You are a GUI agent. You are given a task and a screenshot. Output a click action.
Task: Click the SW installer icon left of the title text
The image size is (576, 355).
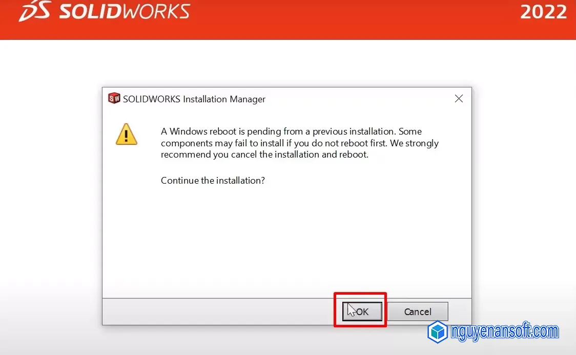tap(114, 98)
